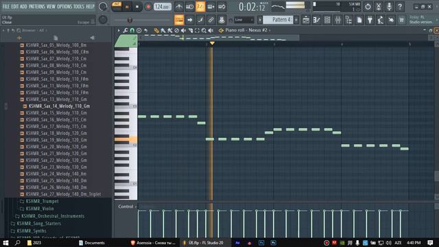
Task: Open Windows Start menu
Action: (5, 242)
